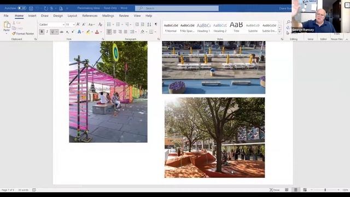Switch to the Design tab

[58, 16]
